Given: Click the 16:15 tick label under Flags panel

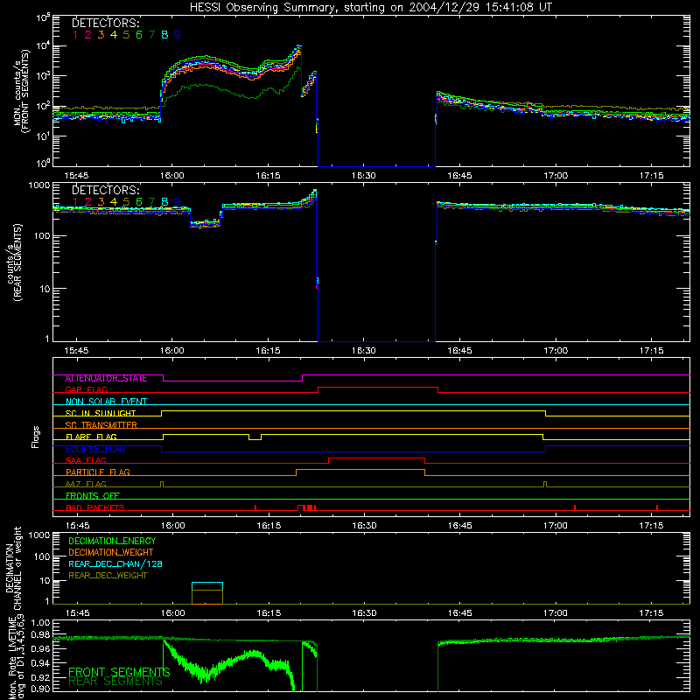Looking at the screenshot, I should point(269,526).
